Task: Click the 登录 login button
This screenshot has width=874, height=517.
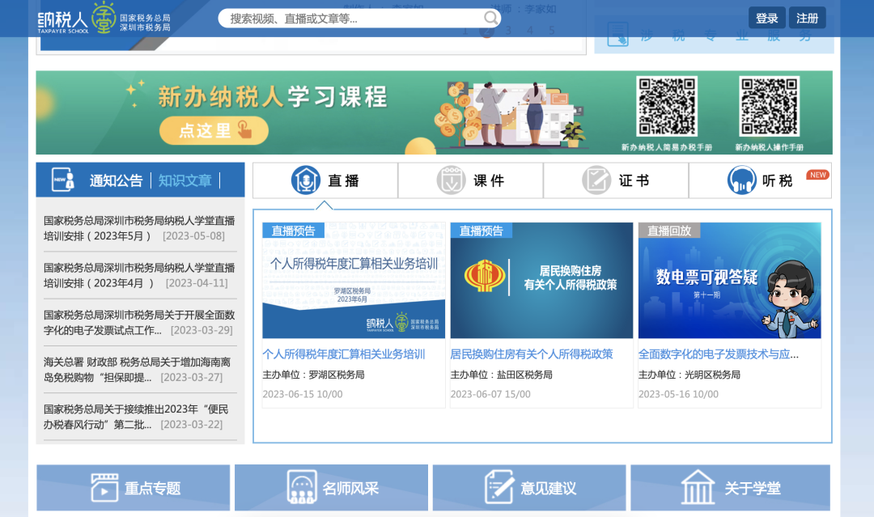Action: [766, 19]
